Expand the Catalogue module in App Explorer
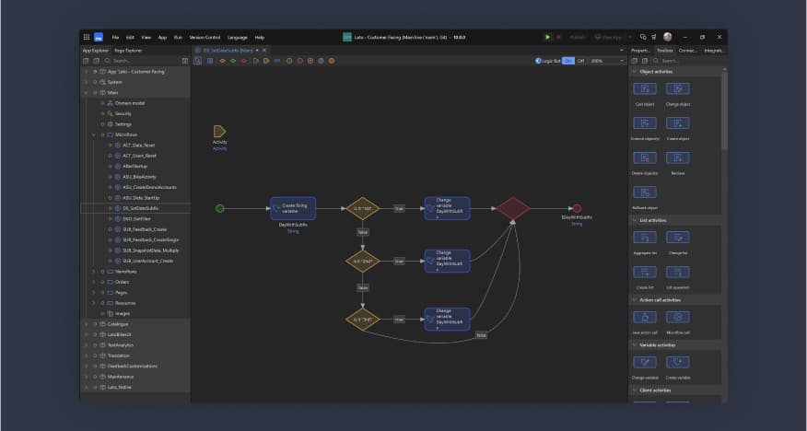The width and height of the screenshot is (807, 431). pos(86,324)
